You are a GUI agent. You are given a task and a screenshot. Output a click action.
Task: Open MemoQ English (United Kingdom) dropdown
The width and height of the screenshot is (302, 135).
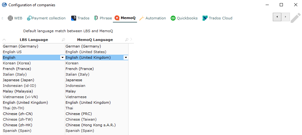click(x=126, y=57)
